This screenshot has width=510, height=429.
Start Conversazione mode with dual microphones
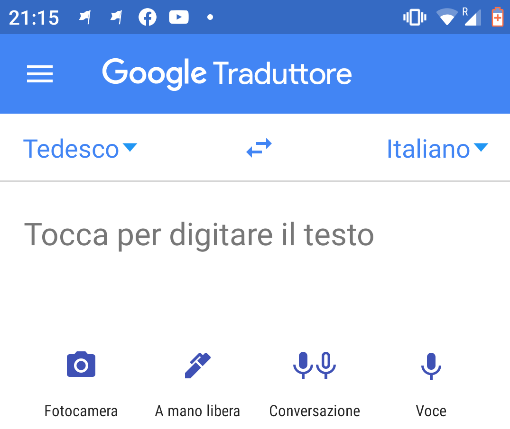pyautogui.click(x=315, y=366)
